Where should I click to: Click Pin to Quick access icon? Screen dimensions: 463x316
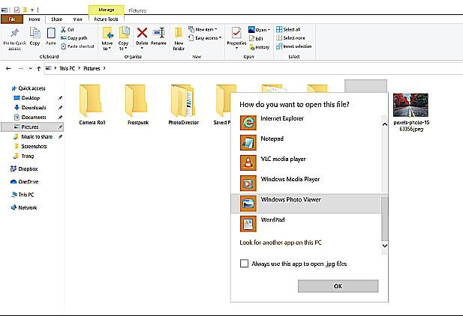click(x=15, y=33)
